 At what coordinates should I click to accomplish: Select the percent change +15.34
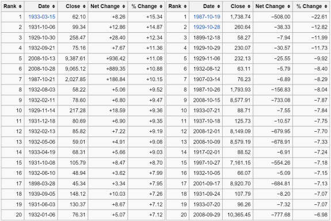(154, 17)
